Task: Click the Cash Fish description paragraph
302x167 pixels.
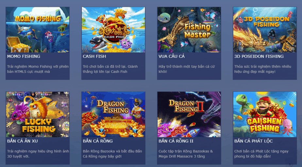Action: [110, 69]
